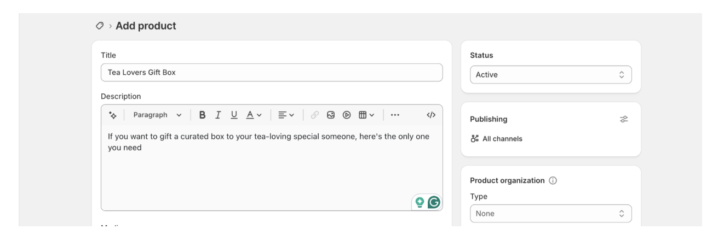Viewport: 712px width, 235px height.
Task: Open the AI magic text generator icon
Action: point(113,115)
